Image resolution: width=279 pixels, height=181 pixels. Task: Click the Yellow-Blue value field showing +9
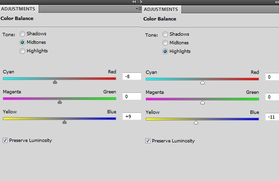(x=132, y=116)
